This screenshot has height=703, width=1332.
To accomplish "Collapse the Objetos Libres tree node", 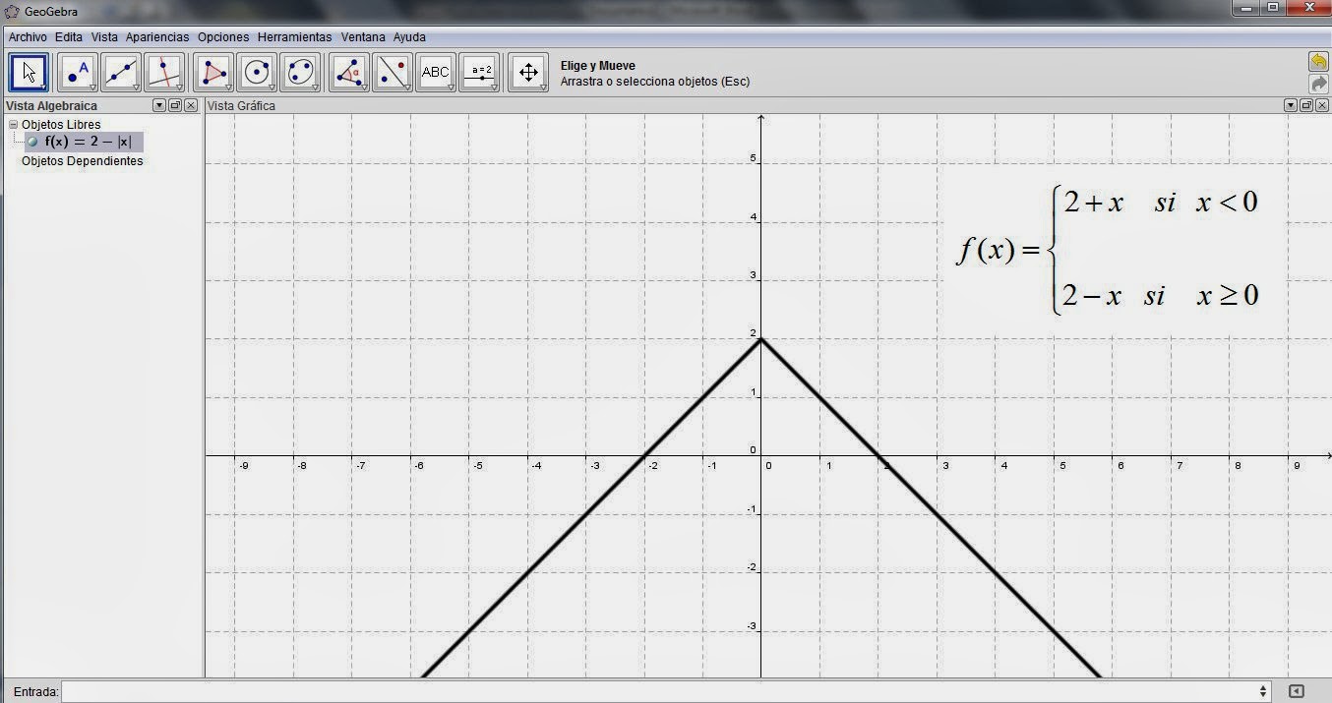I will click(x=13, y=124).
